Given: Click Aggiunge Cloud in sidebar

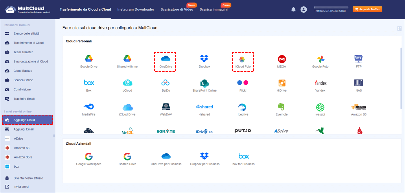Looking at the screenshot, I should point(27,120).
